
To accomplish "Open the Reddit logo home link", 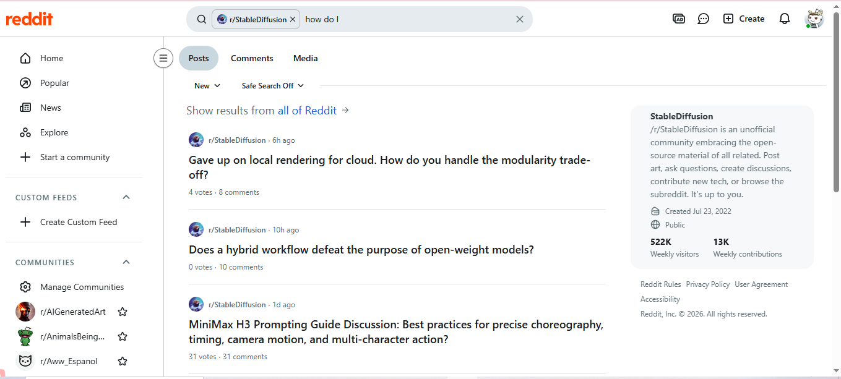I will click(29, 19).
